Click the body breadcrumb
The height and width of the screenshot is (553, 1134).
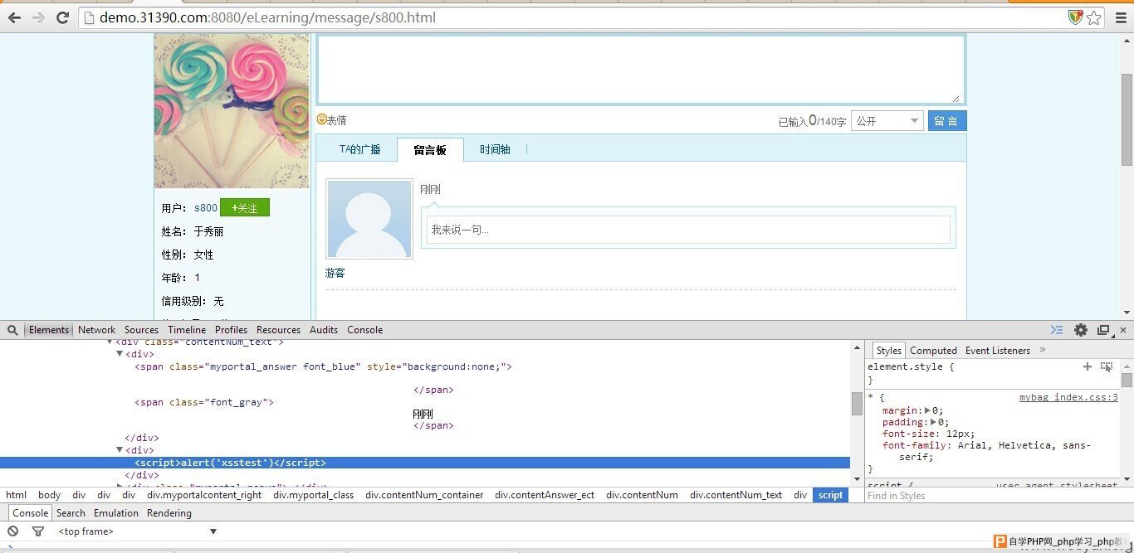click(49, 495)
